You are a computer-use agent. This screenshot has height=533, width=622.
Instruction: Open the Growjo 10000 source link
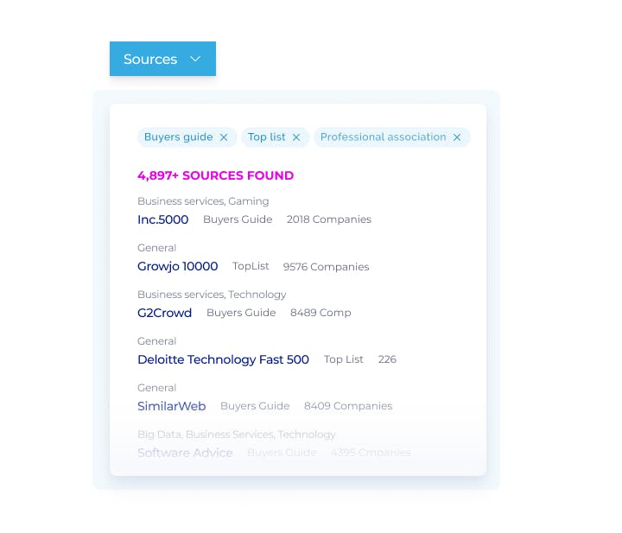coord(177,266)
